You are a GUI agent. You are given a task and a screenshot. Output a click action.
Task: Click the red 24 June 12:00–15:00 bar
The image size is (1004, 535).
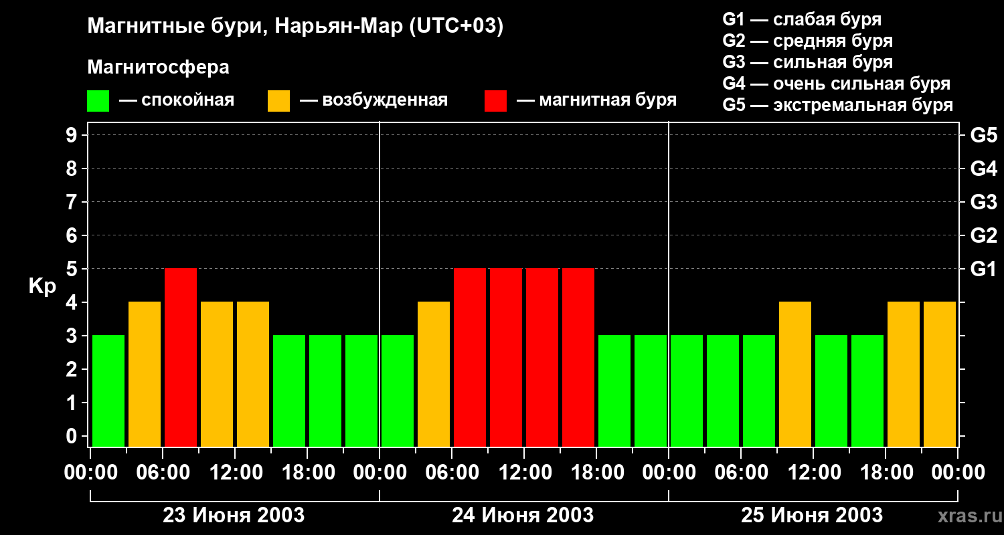point(542,357)
